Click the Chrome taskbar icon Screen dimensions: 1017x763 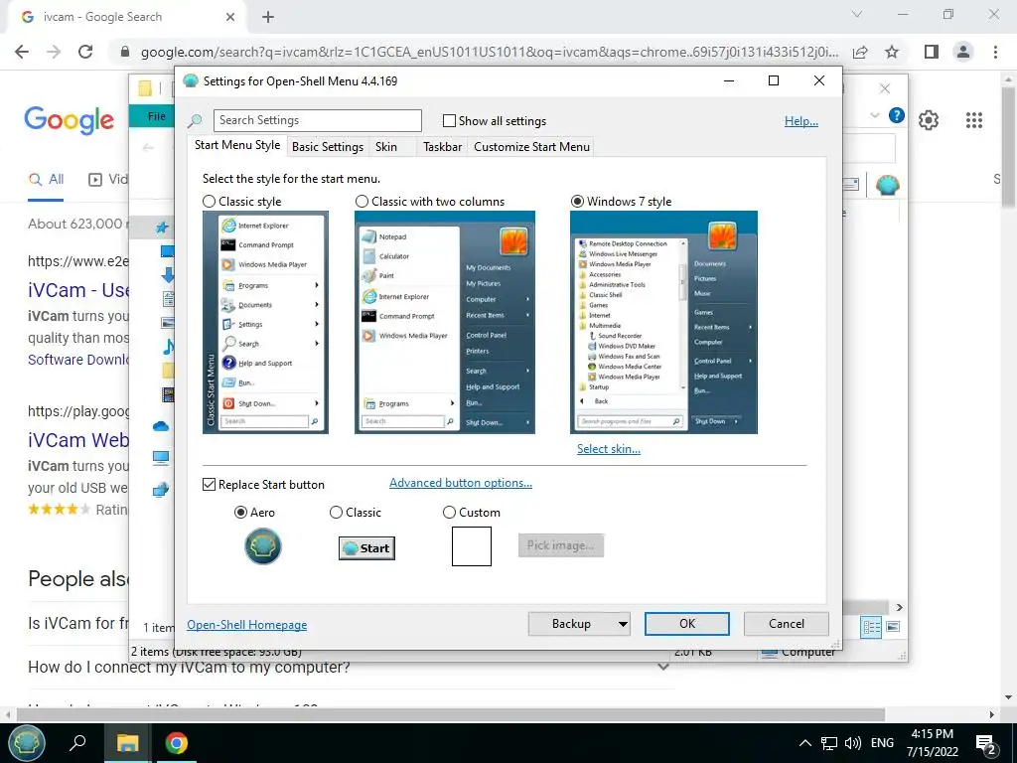176,742
